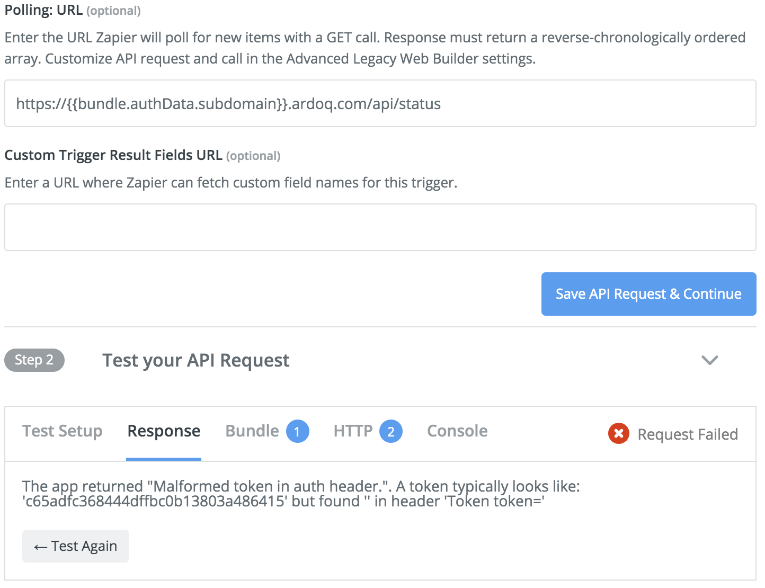Click the Test your API Request heading
Screen dimensions: 765x588
(x=196, y=361)
